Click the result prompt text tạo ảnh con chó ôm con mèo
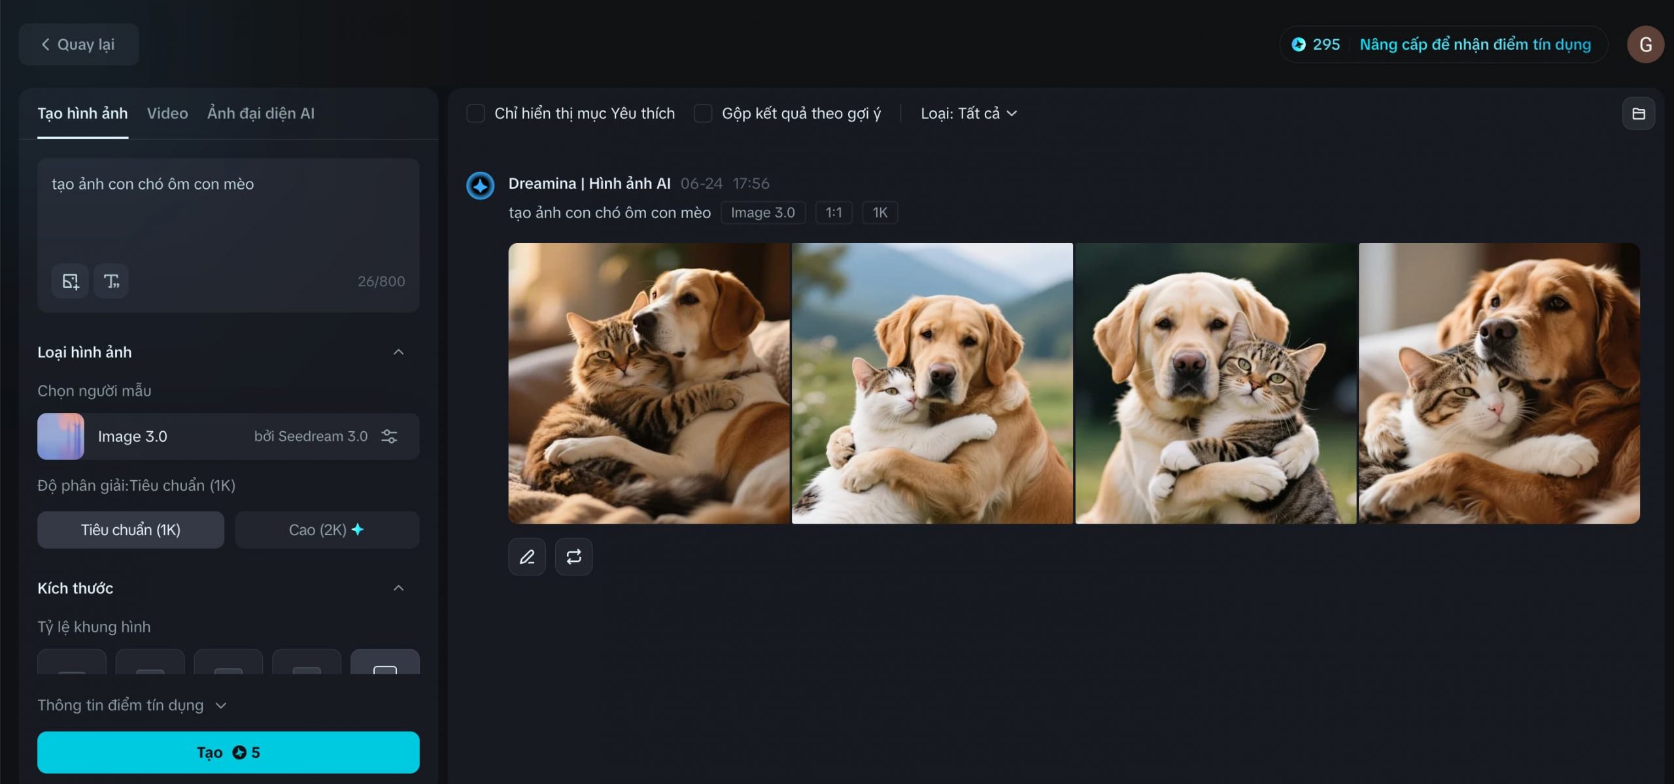This screenshot has height=784, width=1674. pos(609,213)
